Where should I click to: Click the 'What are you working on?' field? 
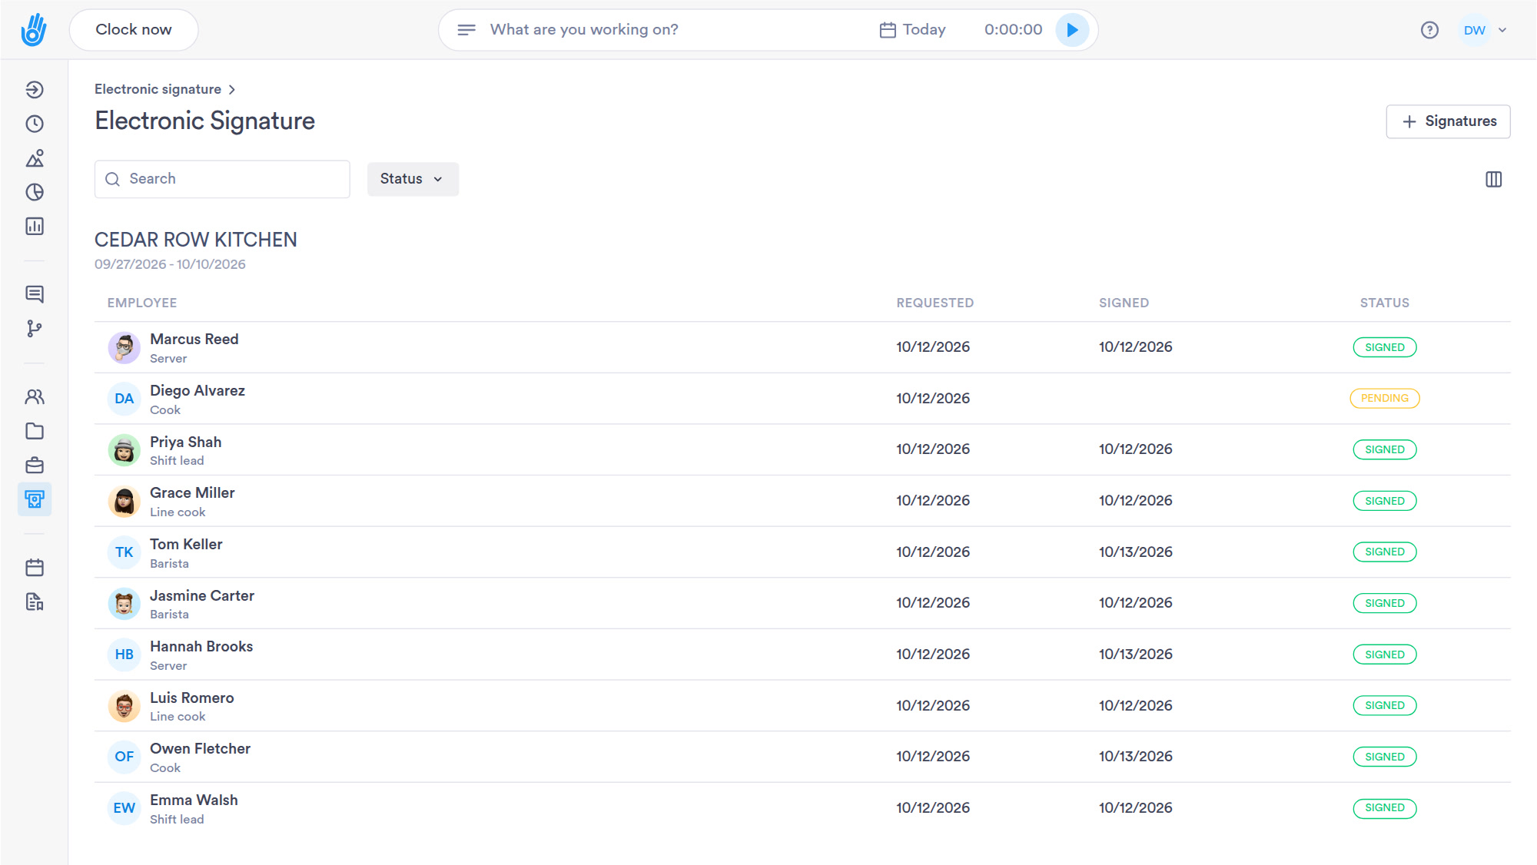584,30
